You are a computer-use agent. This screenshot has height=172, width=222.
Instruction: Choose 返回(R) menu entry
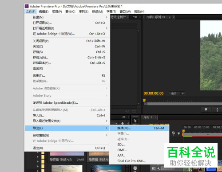point(67,68)
